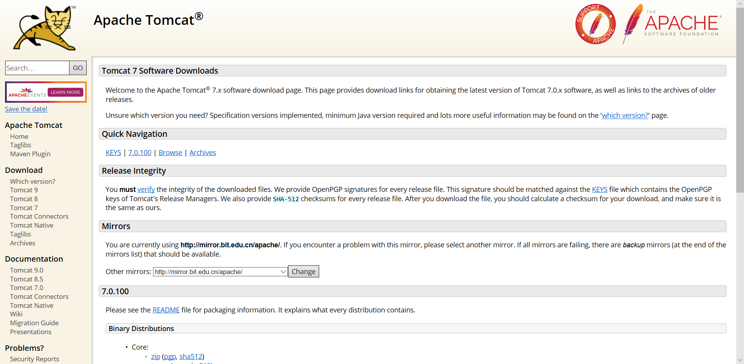Open the Other mirrors dropdown

pos(220,272)
